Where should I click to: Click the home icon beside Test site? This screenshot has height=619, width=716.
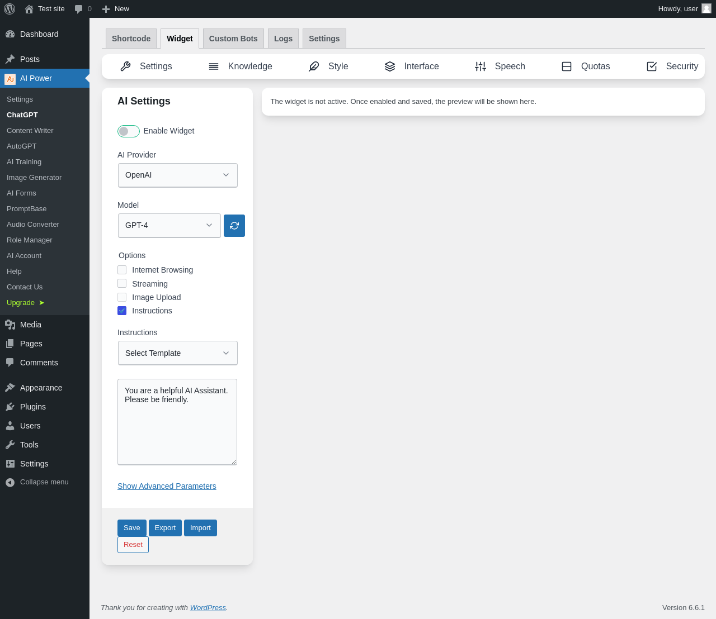(x=29, y=9)
